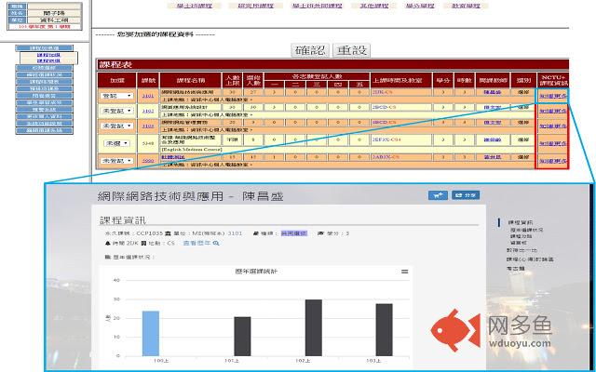Viewport: 596px width, 372px height.
Task: Open the chart hamburger menu icon
Action: (x=404, y=272)
